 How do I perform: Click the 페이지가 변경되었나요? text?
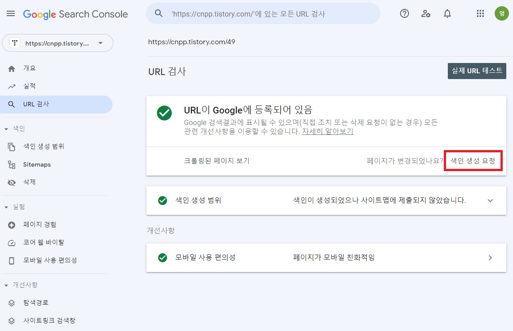[x=405, y=161]
